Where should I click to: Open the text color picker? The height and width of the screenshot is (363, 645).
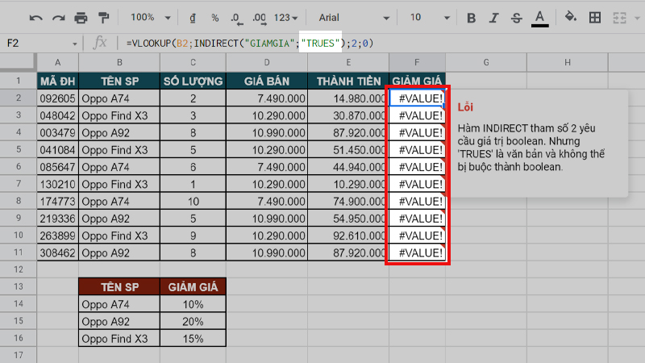(x=539, y=19)
